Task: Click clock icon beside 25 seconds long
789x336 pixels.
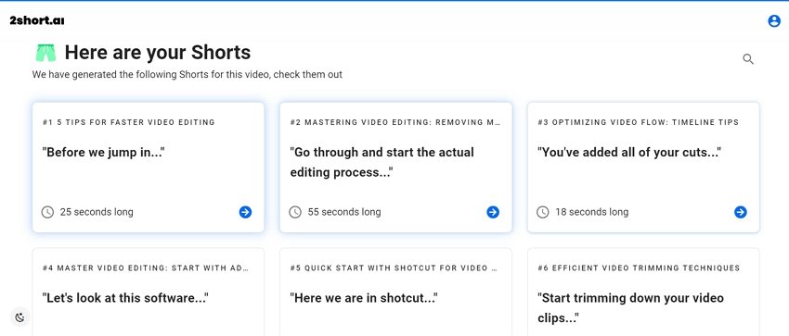Action: pyautogui.click(x=47, y=212)
